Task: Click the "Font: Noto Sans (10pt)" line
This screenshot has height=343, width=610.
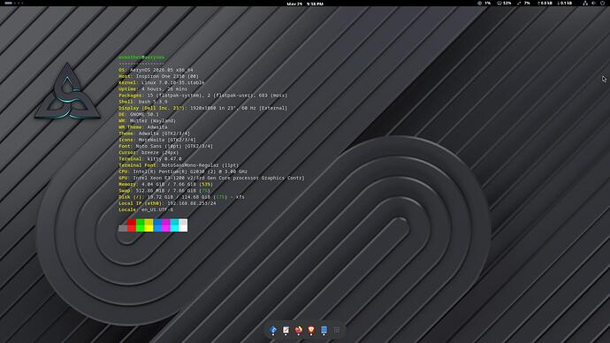Action: tap(165, 146)
